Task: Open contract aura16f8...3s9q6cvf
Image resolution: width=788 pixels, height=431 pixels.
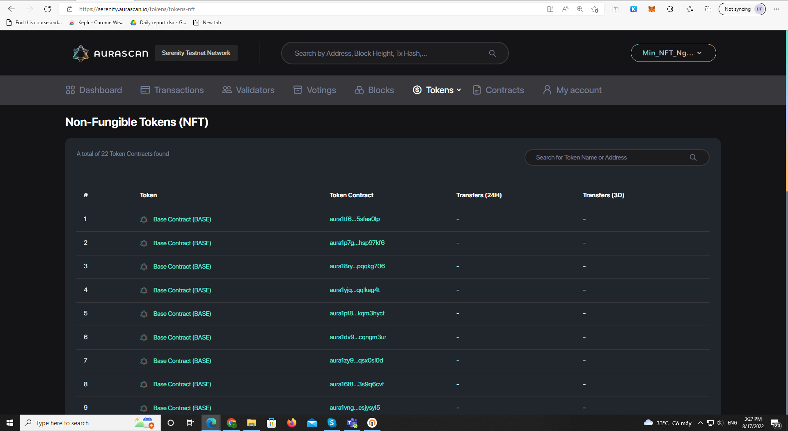Action: [x=357, y=384]
